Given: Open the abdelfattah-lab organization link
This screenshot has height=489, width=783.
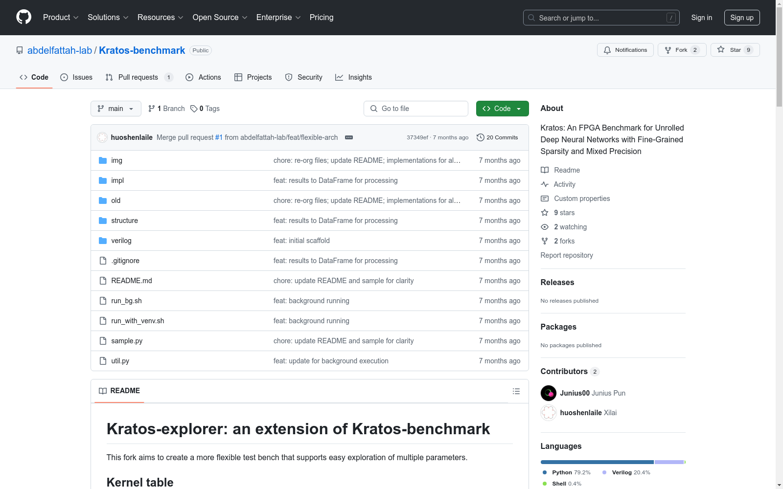Looking at the screenshot, I should 60,50.
